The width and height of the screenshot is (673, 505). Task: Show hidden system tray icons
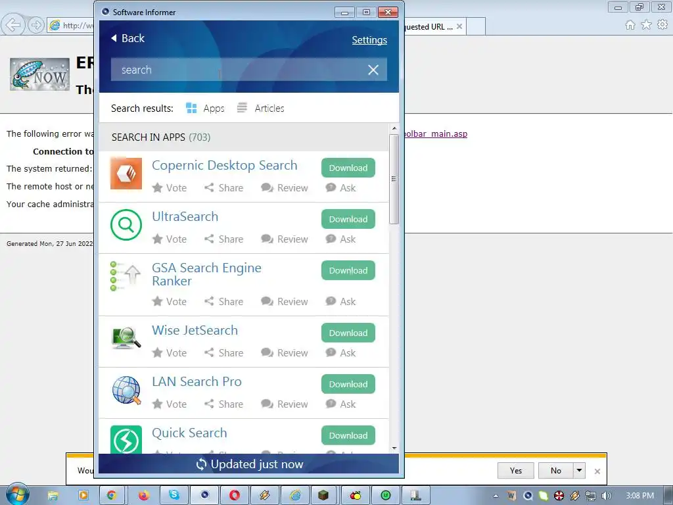pos(496,496)
